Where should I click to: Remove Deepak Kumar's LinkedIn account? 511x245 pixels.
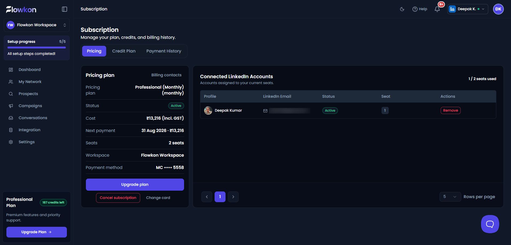pyautogui.click(x=451, y=111)
